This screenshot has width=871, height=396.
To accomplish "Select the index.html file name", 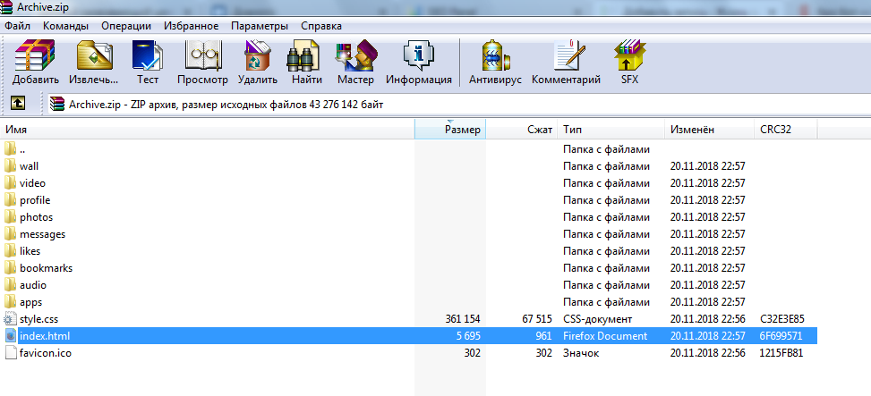I will (x=45, y=336).
